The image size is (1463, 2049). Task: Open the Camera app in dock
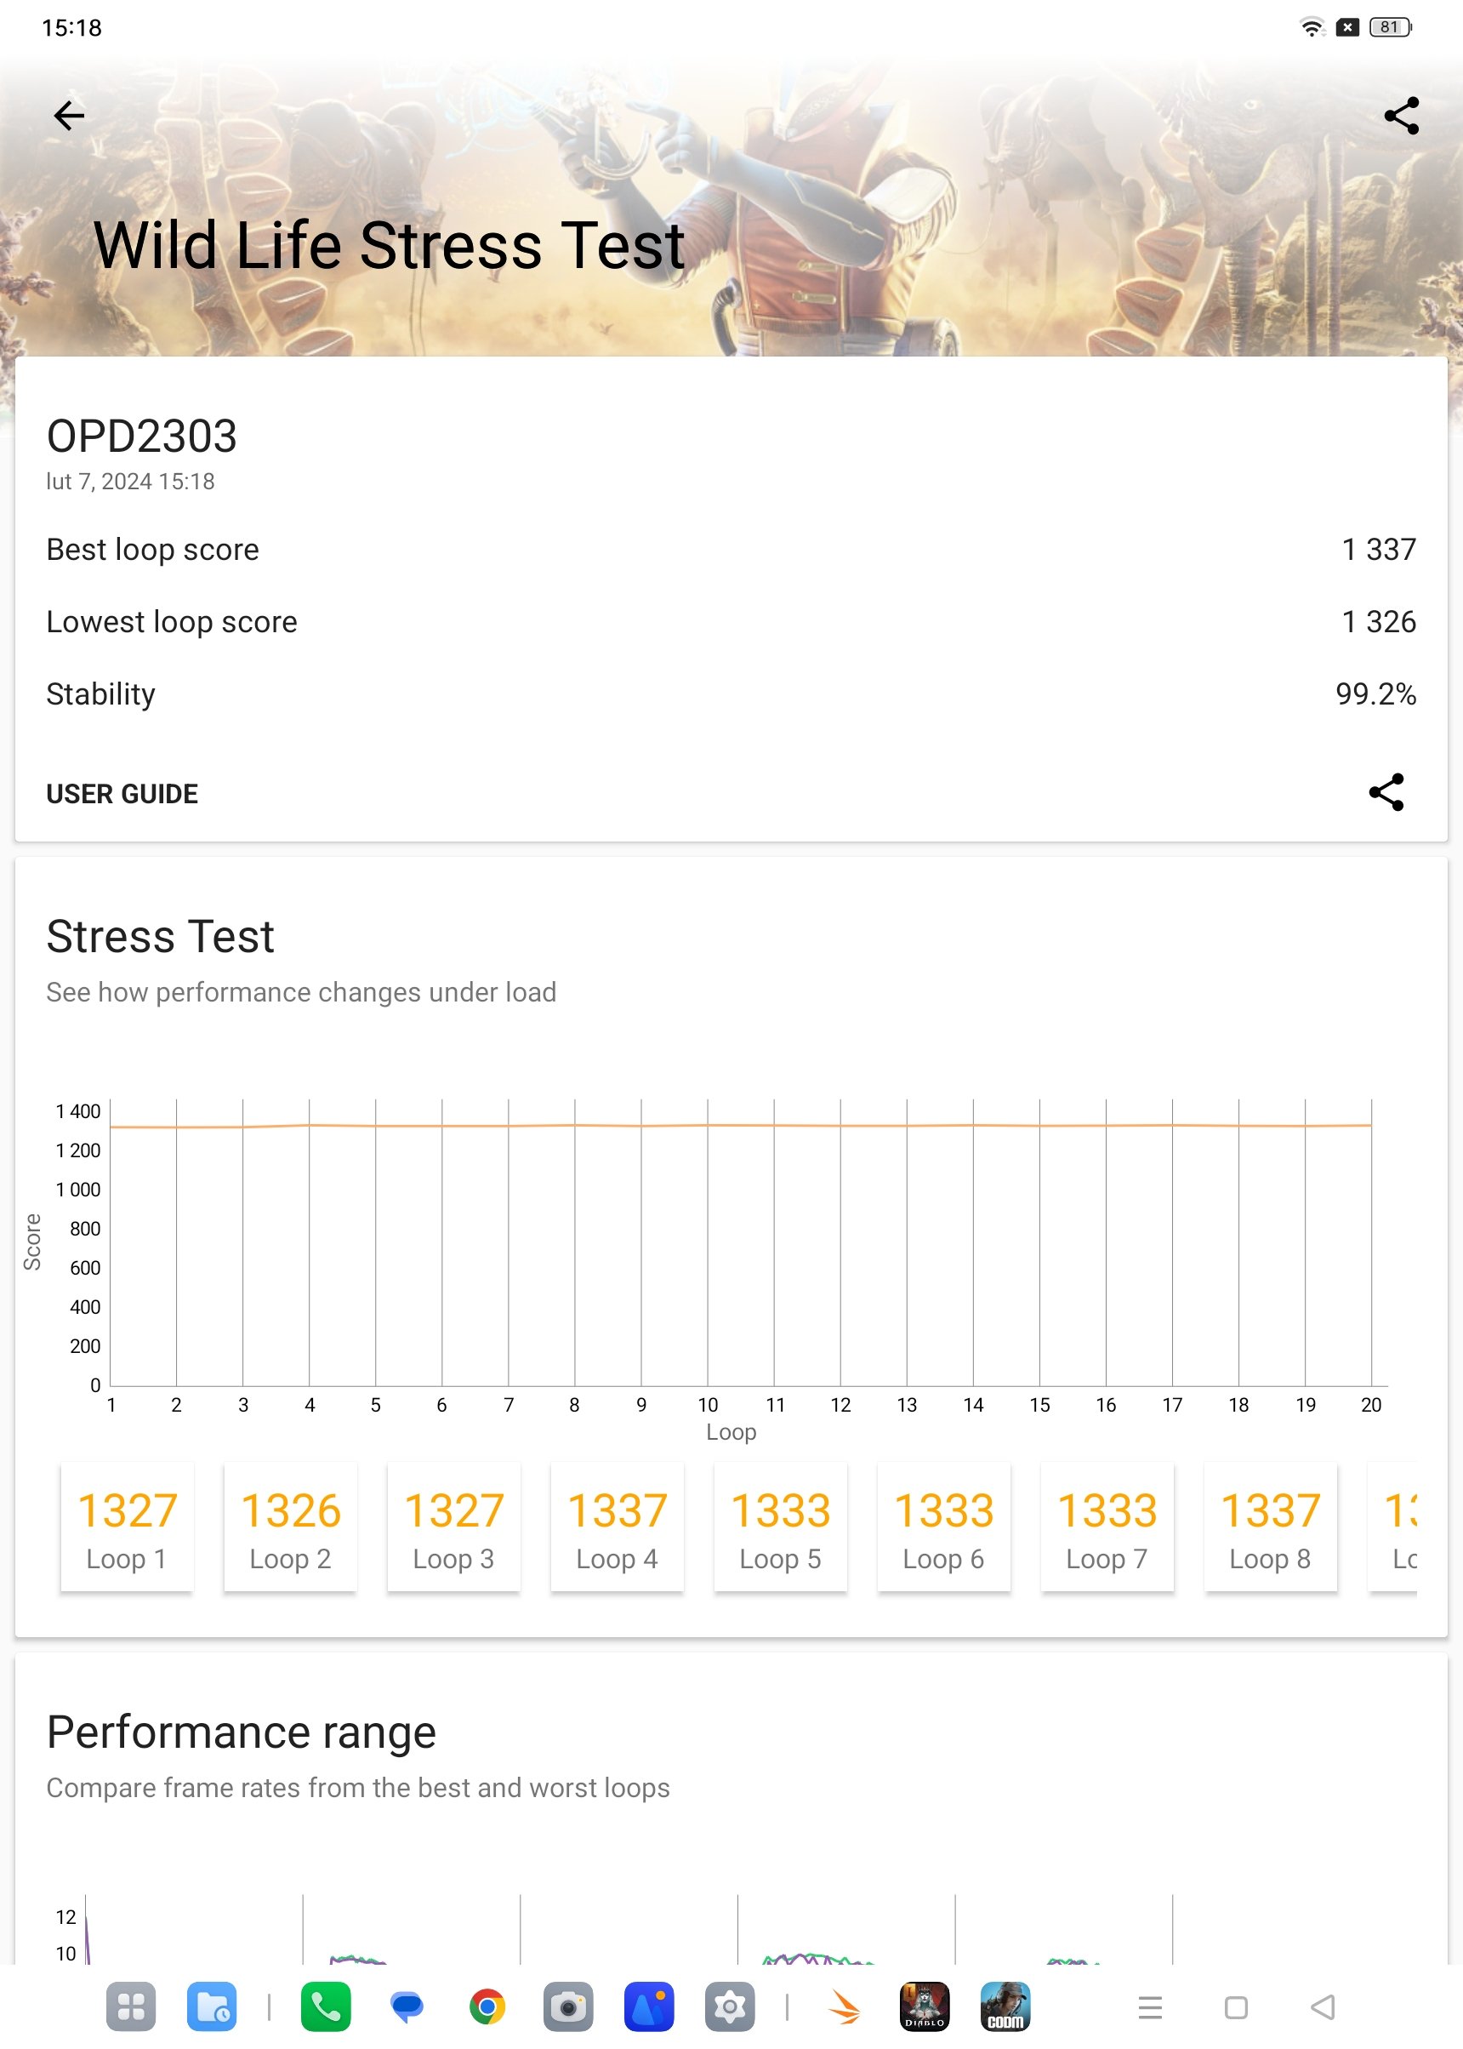point(568,2006)
